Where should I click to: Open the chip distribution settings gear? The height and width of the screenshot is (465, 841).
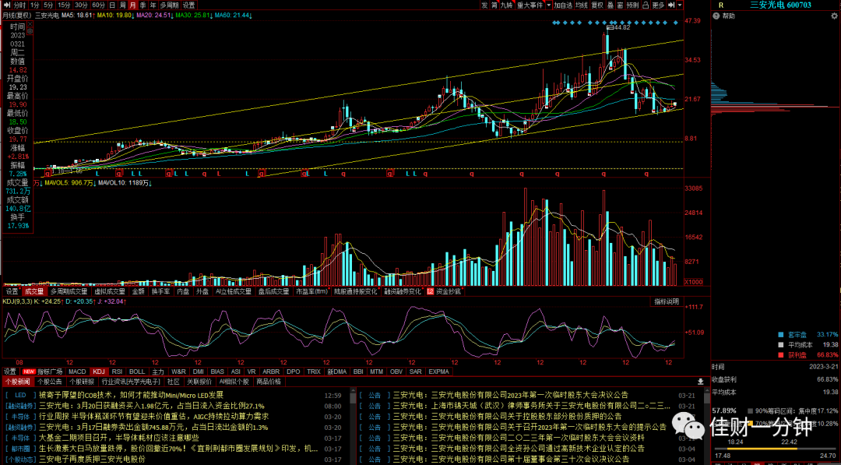(x=834, y=16)
